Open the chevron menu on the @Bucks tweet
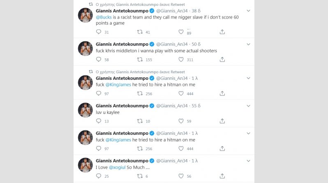Image resolution: width=328 pixels, height=183 pixels. pos(248,10)
